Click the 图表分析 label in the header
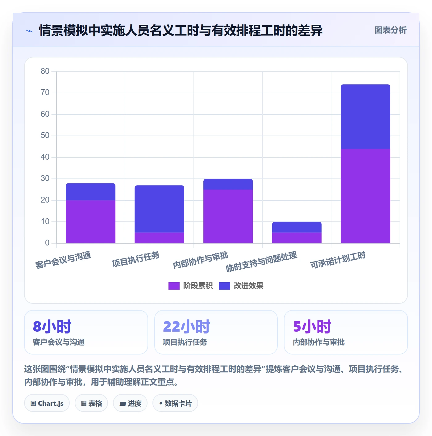Image resolution: width=432 pixels, height=436 pixels. (x=390, y=30)
